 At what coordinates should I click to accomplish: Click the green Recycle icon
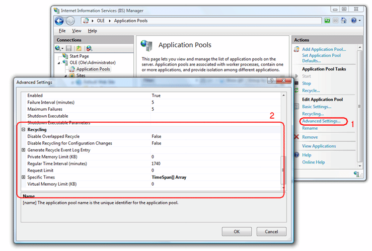tap(296, 91)
